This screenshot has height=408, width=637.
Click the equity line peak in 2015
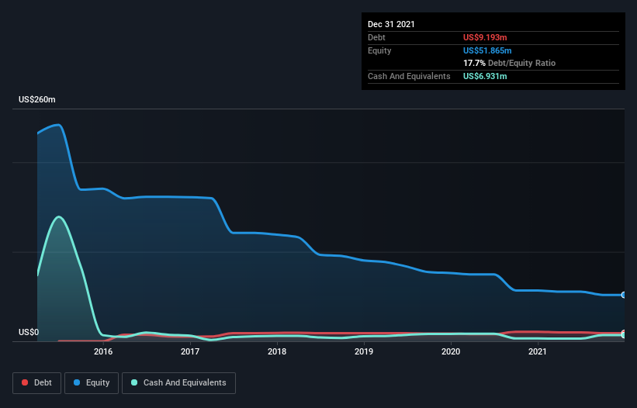[x=59, y=125]
